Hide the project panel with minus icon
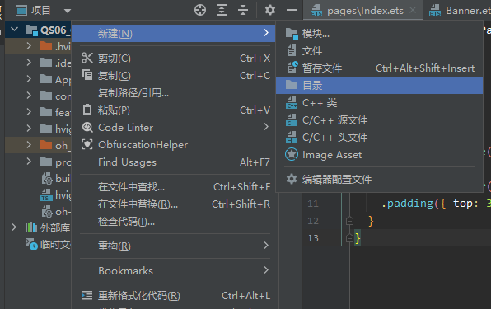This screenshot has height=309, width=491. pyautogui.click(x=291, y=10)
